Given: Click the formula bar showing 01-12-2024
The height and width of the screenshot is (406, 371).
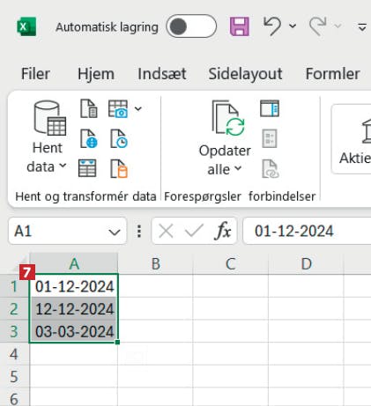Looking at the screenshot, I should pos(307,231).
